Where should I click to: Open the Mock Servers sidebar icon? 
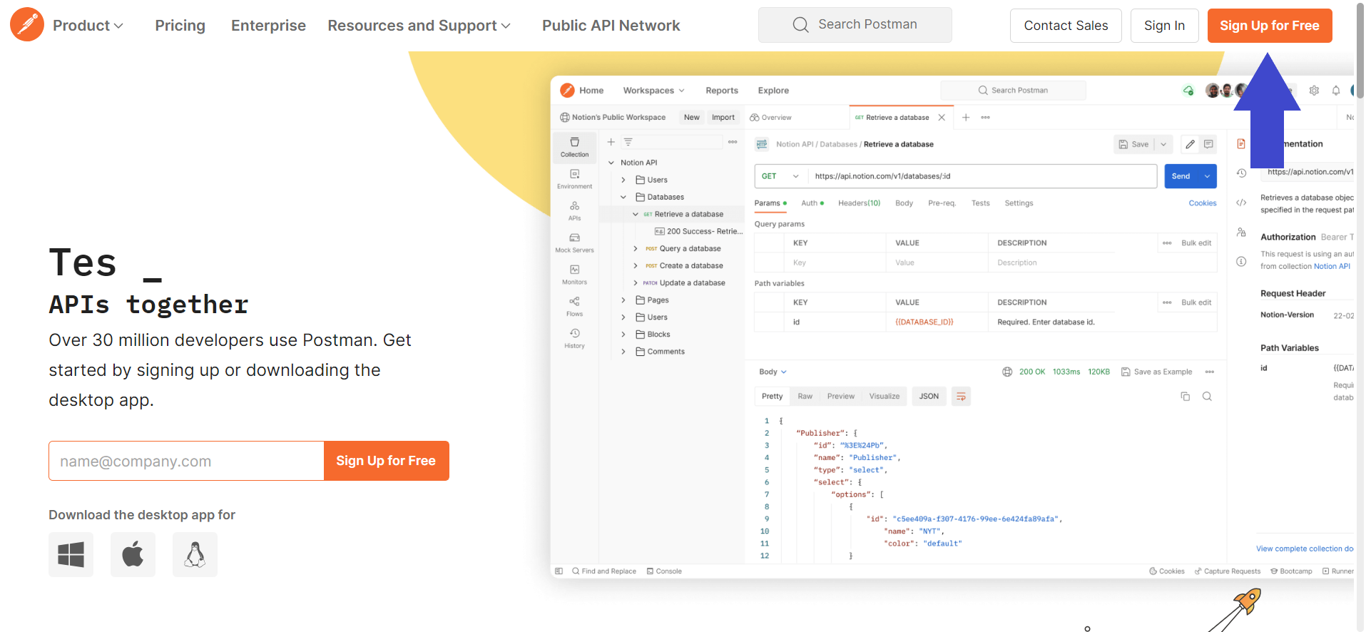[x=574, y=243]
